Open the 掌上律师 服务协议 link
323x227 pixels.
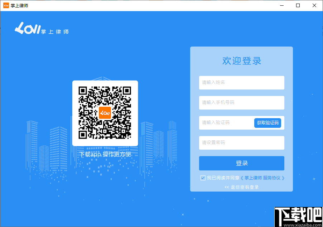tap(262, 178)
